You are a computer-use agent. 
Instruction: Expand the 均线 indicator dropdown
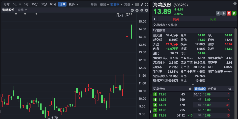click(22, 10)
